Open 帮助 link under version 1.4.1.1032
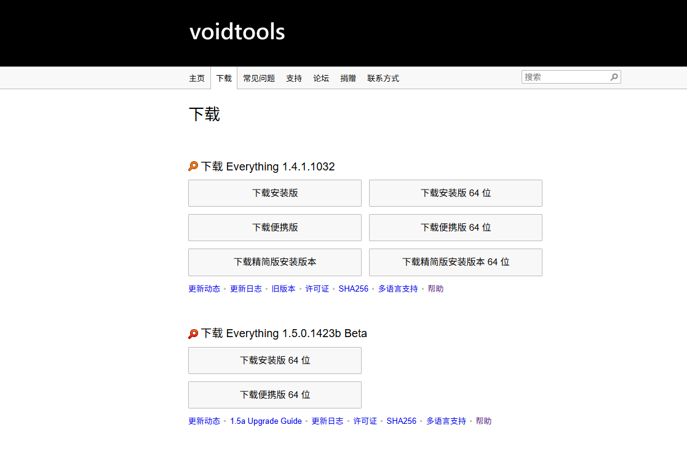The height and width of the screenshot is (454, 687). pos(435,289)
